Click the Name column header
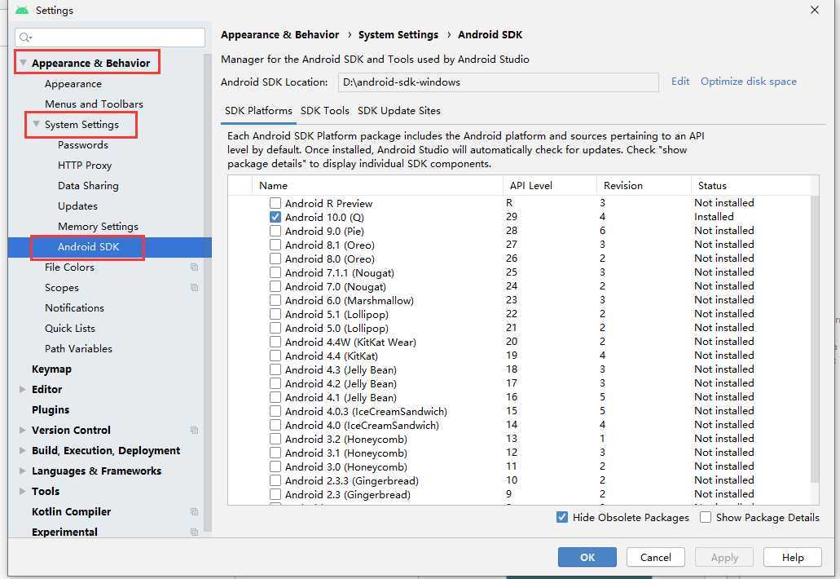840x579 pixels. [x=378, y=185]
